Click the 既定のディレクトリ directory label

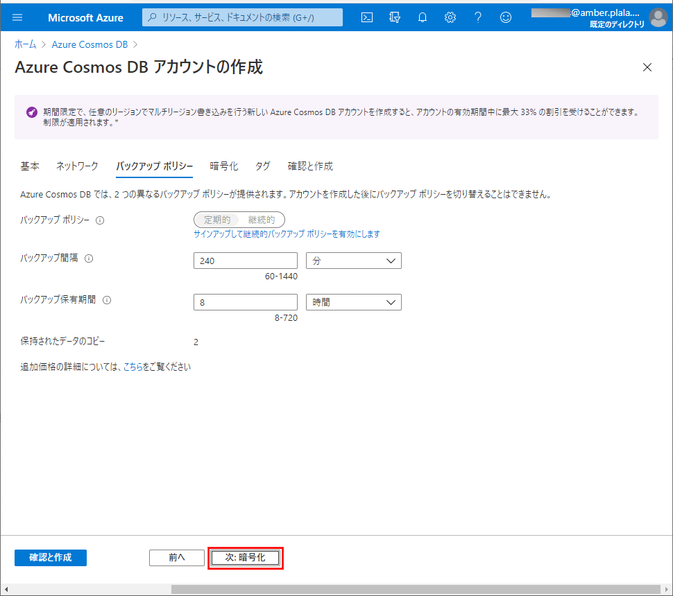click(x=617, y=24)
